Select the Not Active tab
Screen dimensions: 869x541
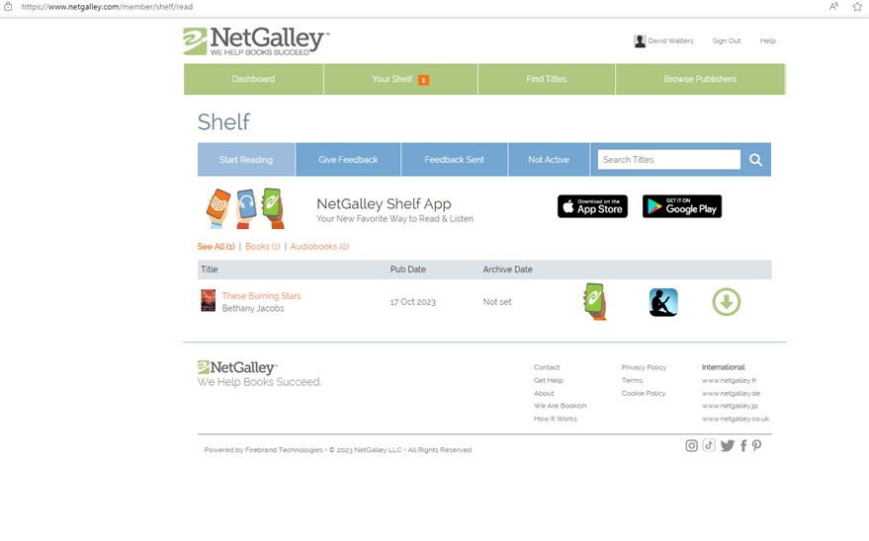549,160
